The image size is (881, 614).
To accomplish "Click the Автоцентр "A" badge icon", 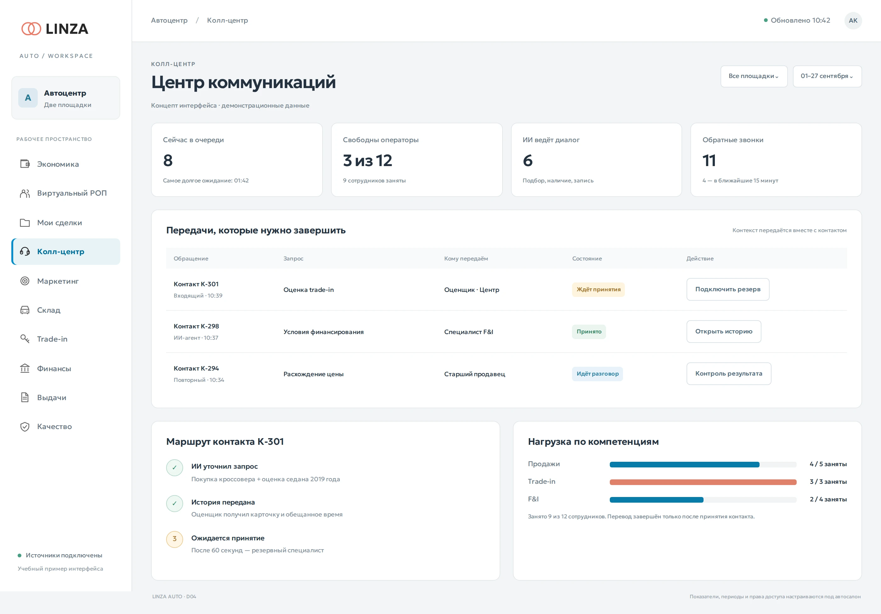I will pos(28,98).
